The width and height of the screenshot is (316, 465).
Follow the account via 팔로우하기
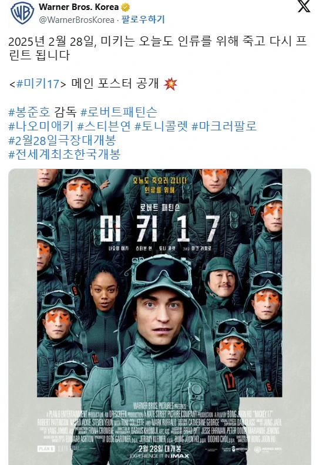[143, 19]
